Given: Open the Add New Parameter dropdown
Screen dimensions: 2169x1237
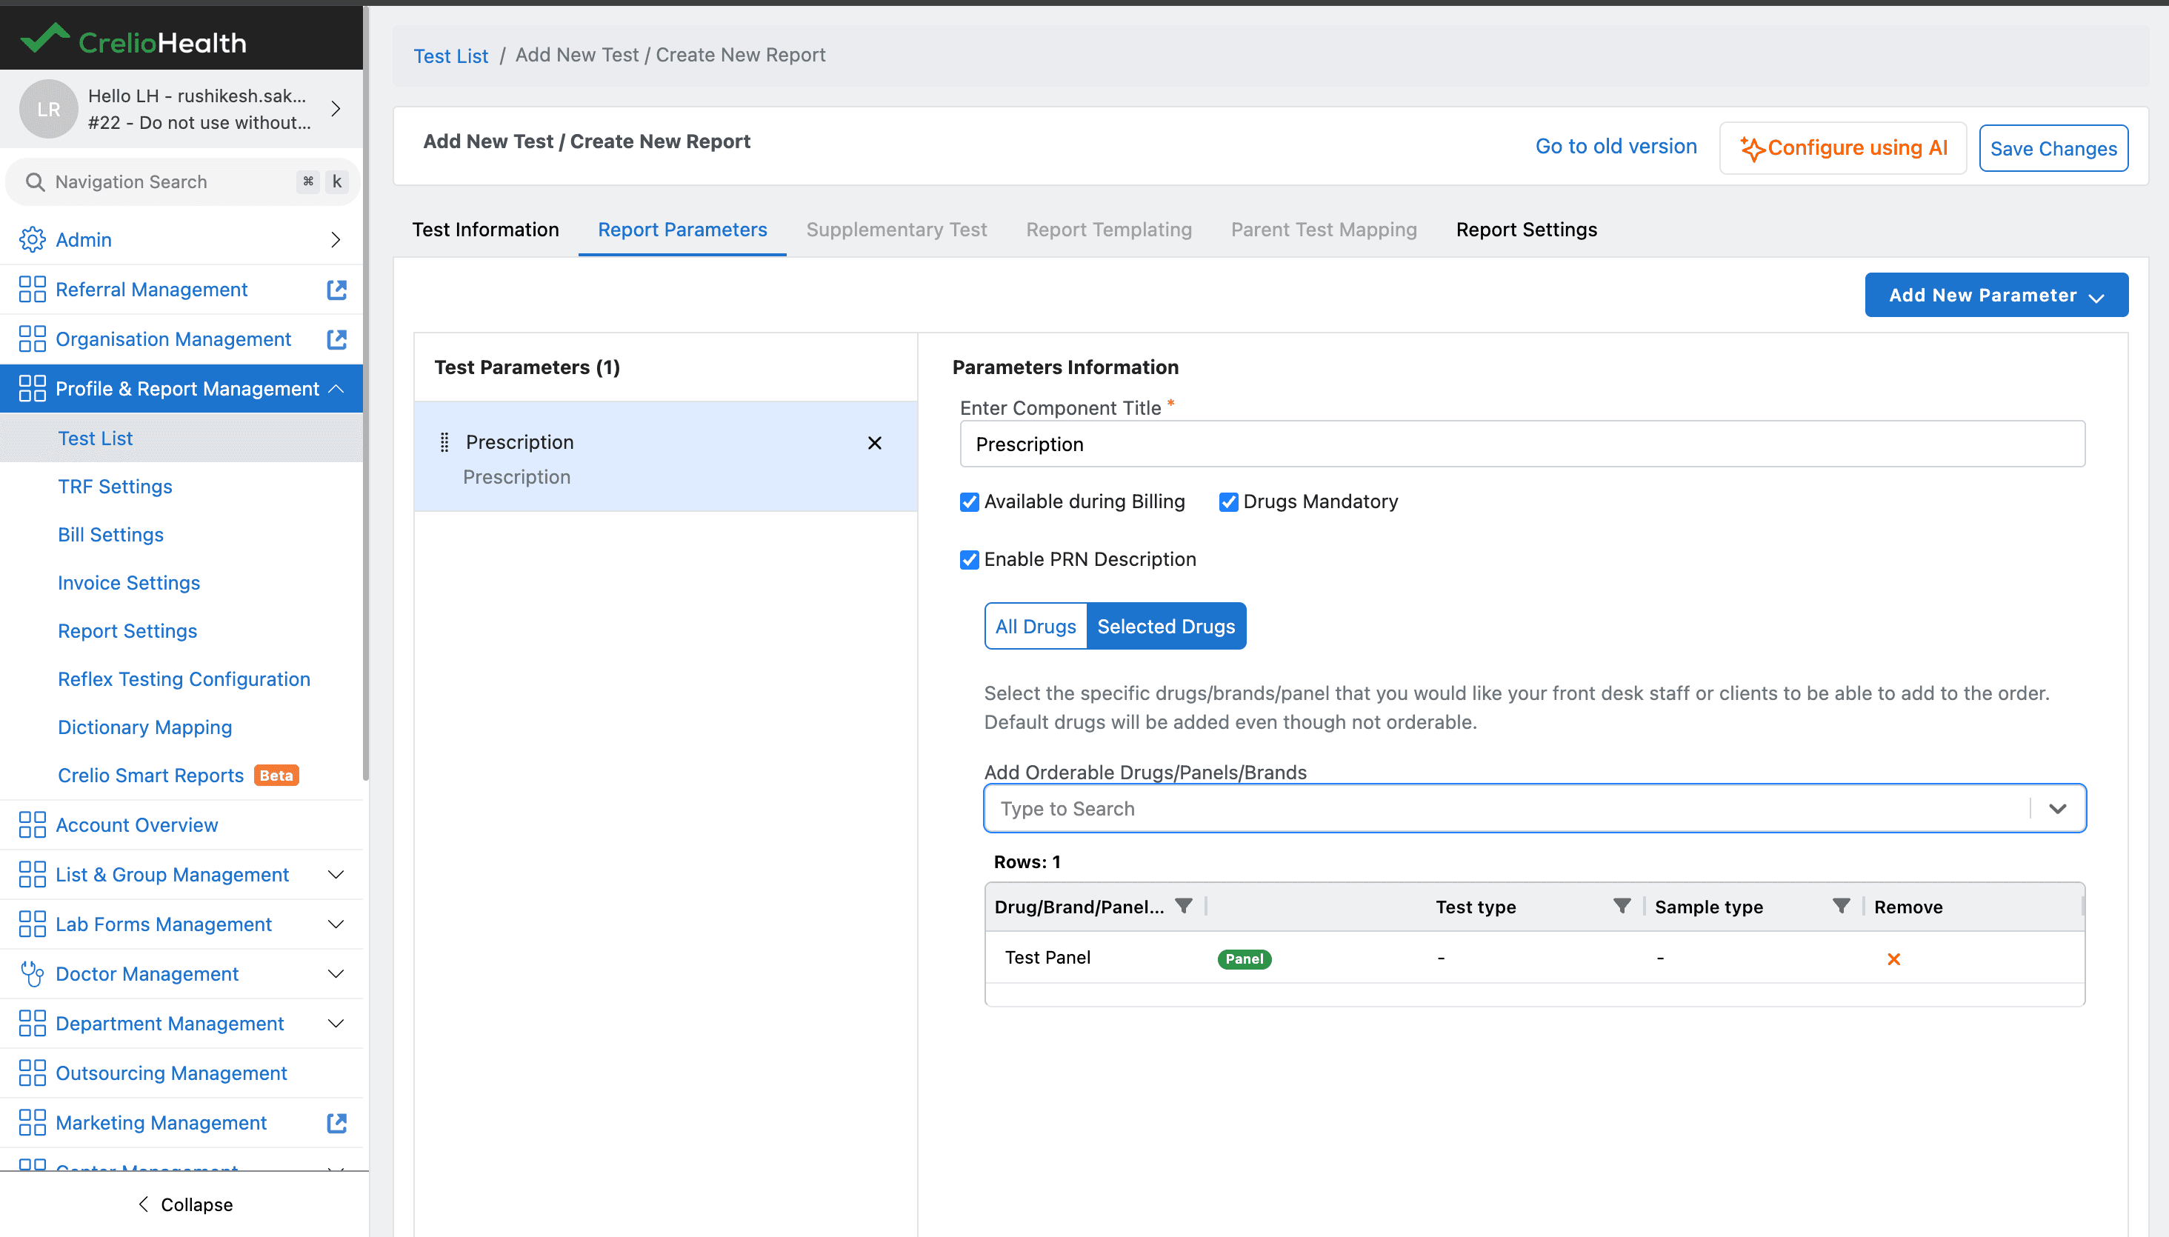Looking at the screenshot, I should (x=1996, y=295).
